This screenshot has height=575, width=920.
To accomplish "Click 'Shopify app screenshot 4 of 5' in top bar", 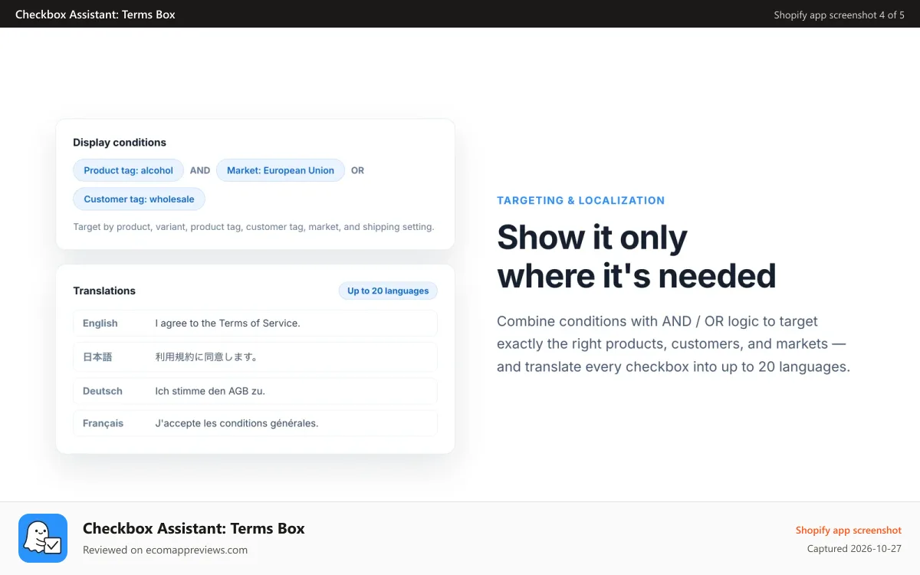I will point(839,15).
